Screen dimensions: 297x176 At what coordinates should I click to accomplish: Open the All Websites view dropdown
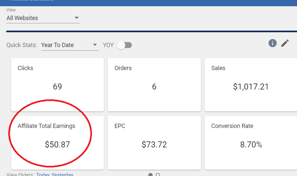(43, 18)
